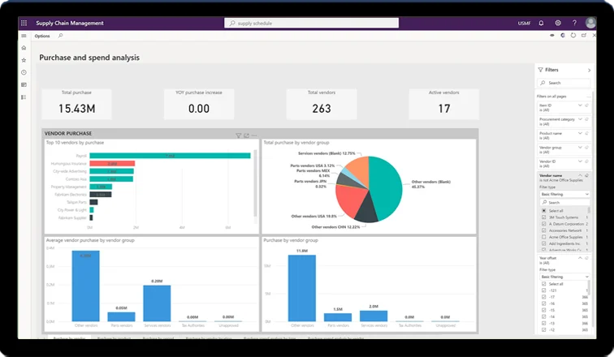This screenshot has width=614, height=357.
Task: Click the notifications bell icon
Action: click(x=542, y=23)
